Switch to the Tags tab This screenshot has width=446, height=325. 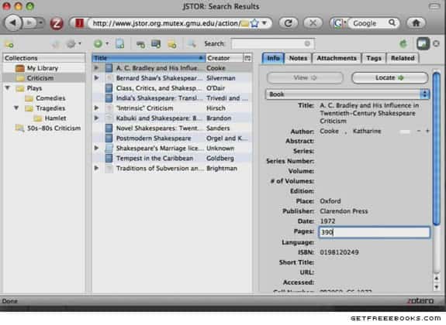click(x=373, y=58)
